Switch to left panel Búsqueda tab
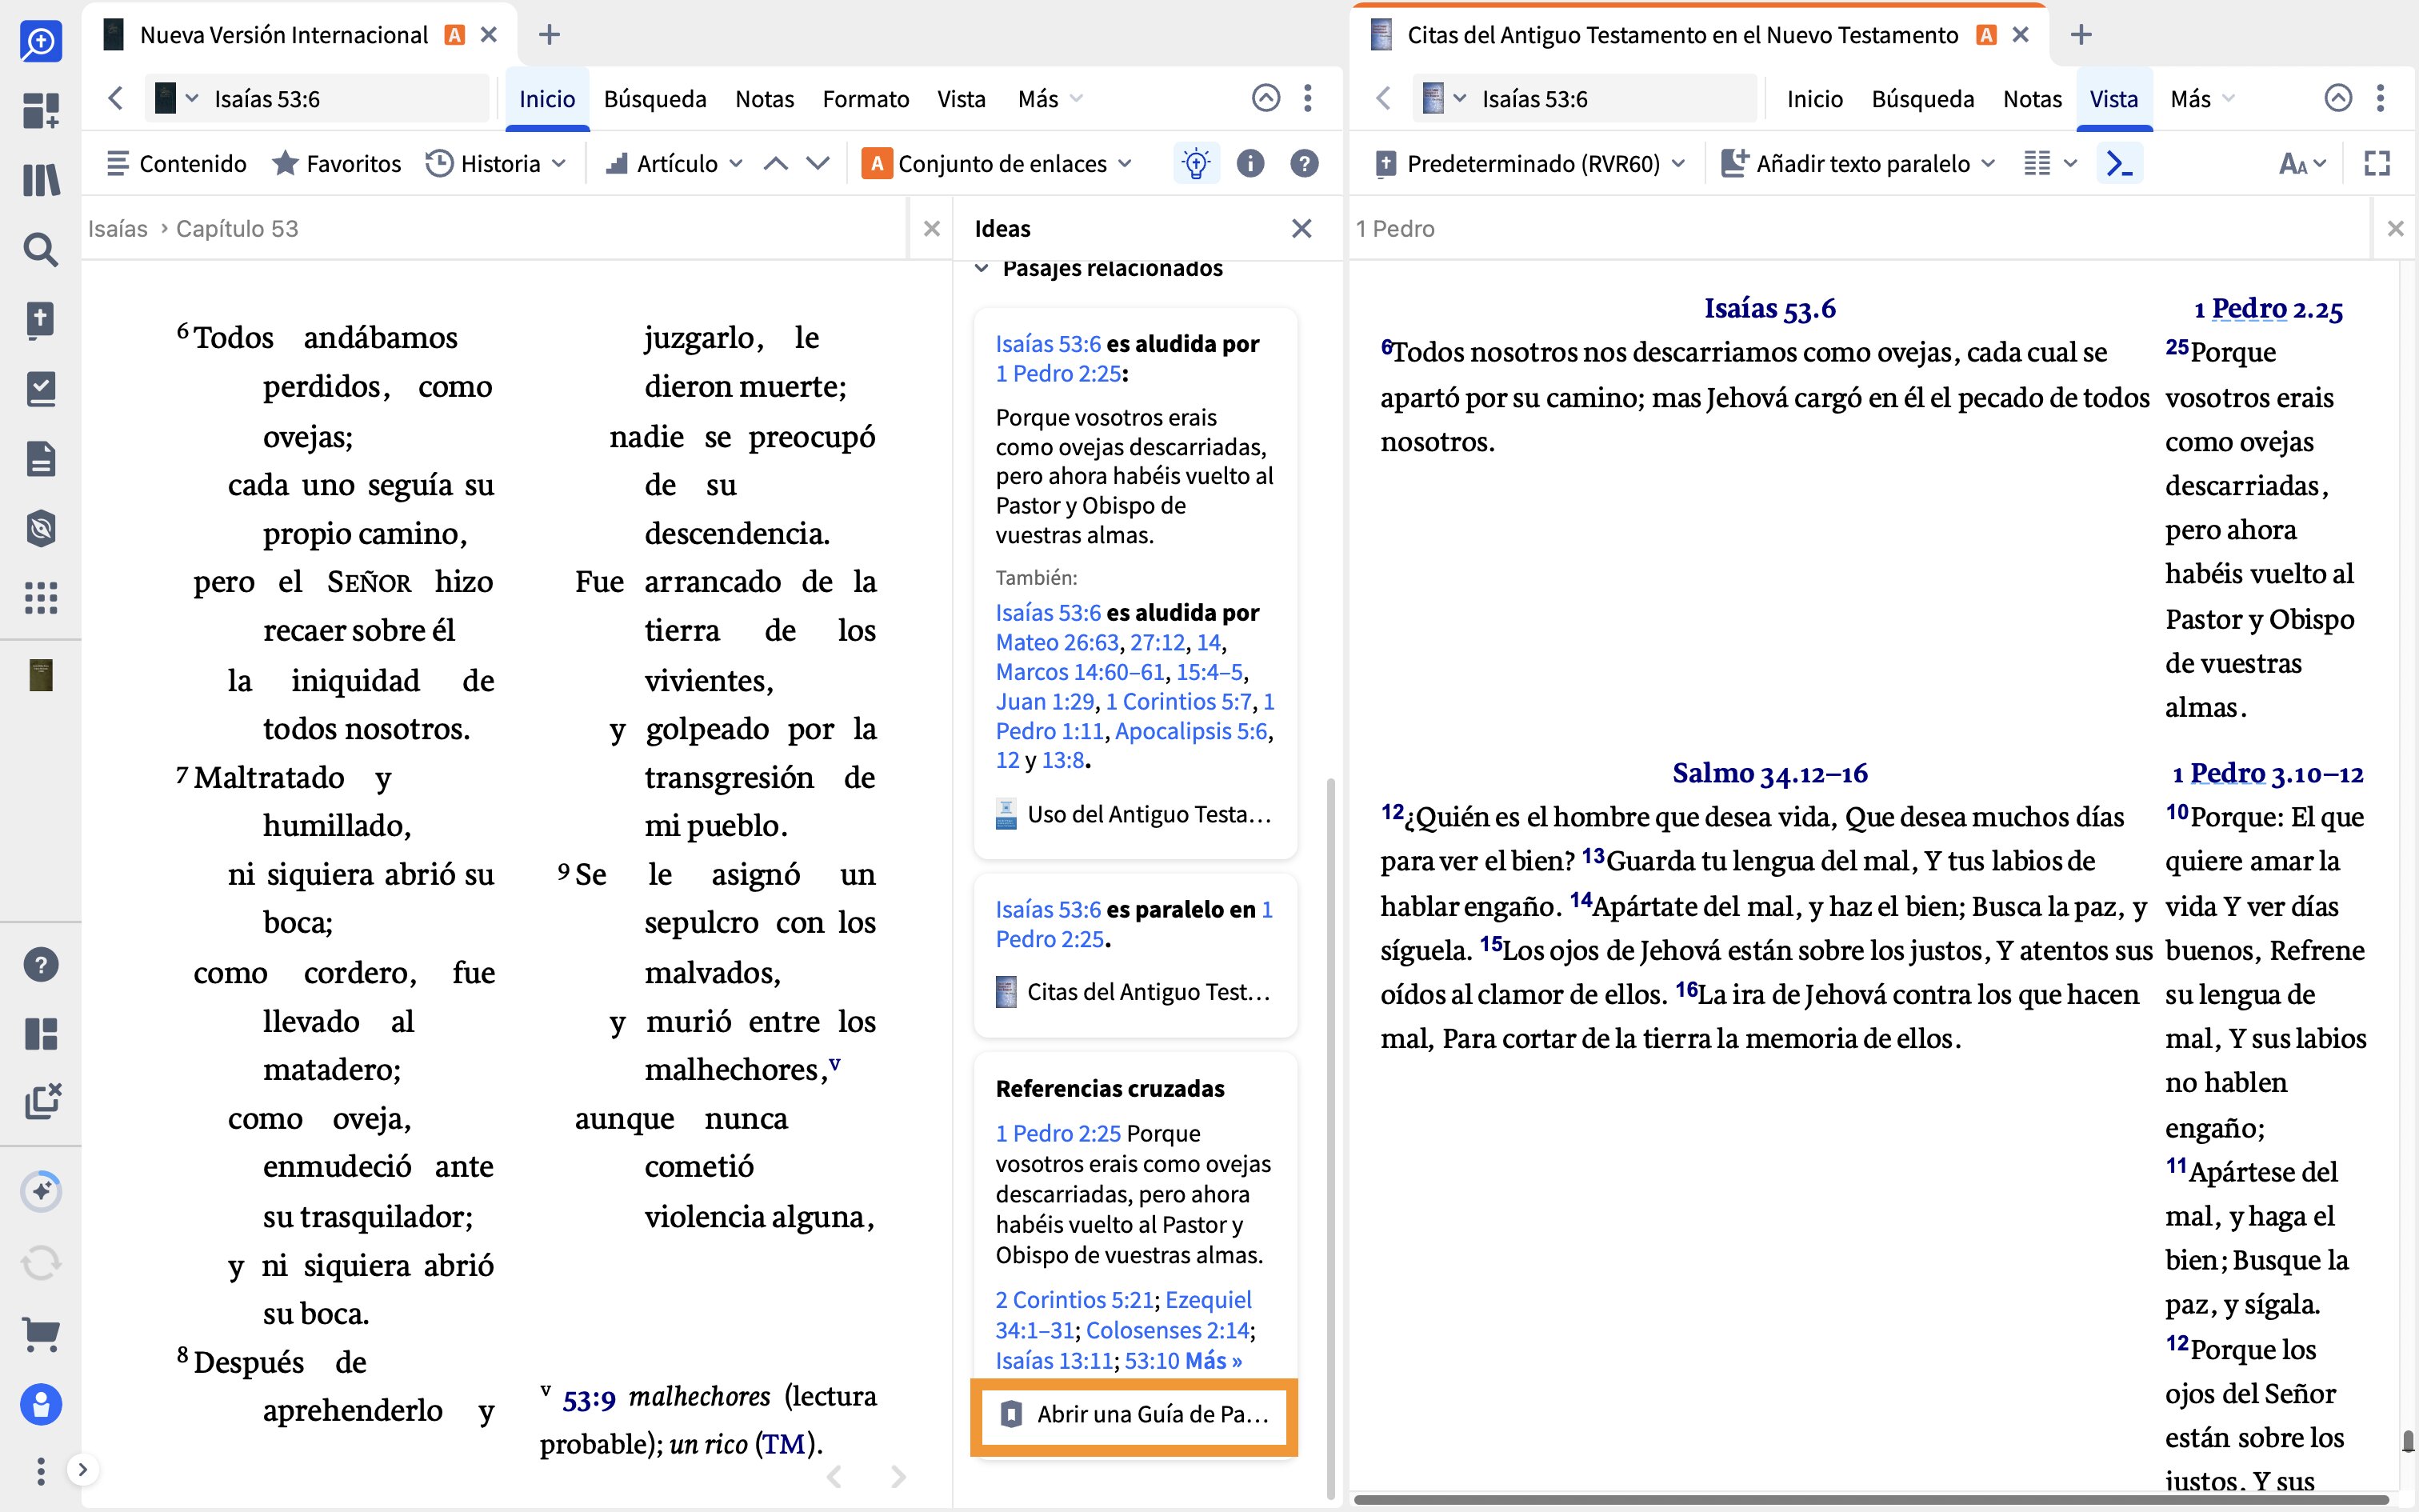 tap(654, 98)
